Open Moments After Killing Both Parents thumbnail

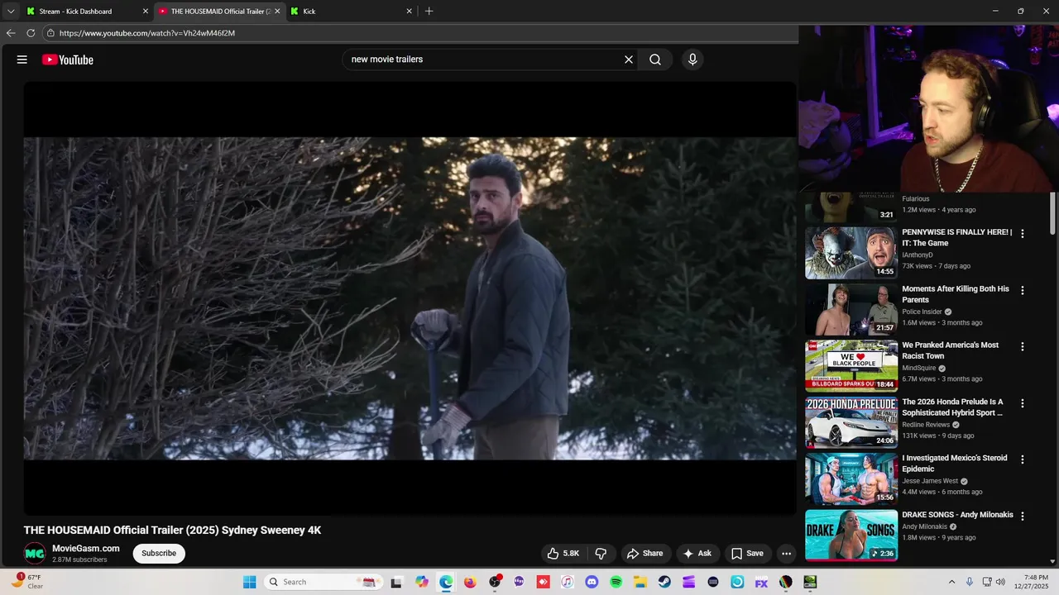click(x=851, y=309)
